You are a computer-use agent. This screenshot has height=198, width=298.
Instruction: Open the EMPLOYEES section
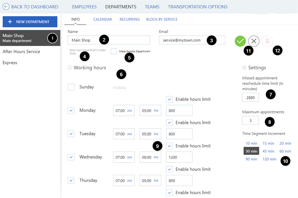click(84, 7)
